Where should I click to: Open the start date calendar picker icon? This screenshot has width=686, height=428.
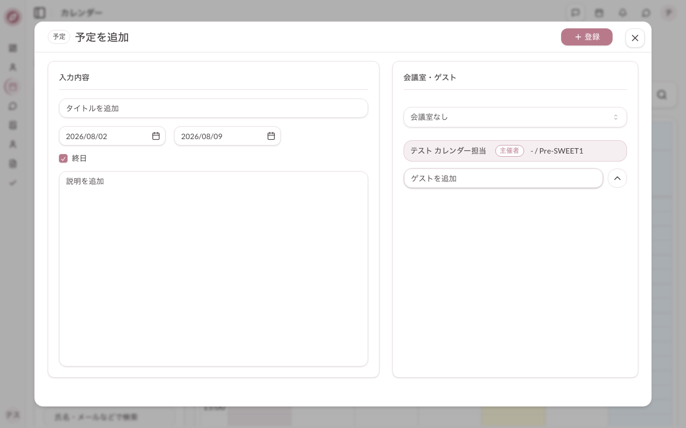pos(156,136)
